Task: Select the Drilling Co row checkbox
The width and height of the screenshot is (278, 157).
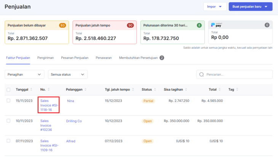Action: [x=8, y=121]
